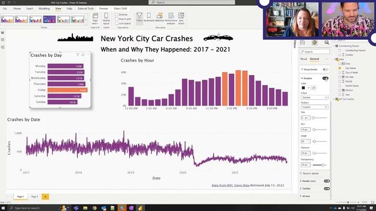Open the Build visual tab in Visualizations

[303, 43]
